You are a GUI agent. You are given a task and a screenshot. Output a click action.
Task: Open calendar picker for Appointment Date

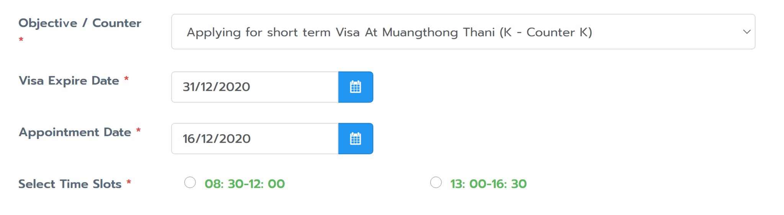(x=356, y=138)
